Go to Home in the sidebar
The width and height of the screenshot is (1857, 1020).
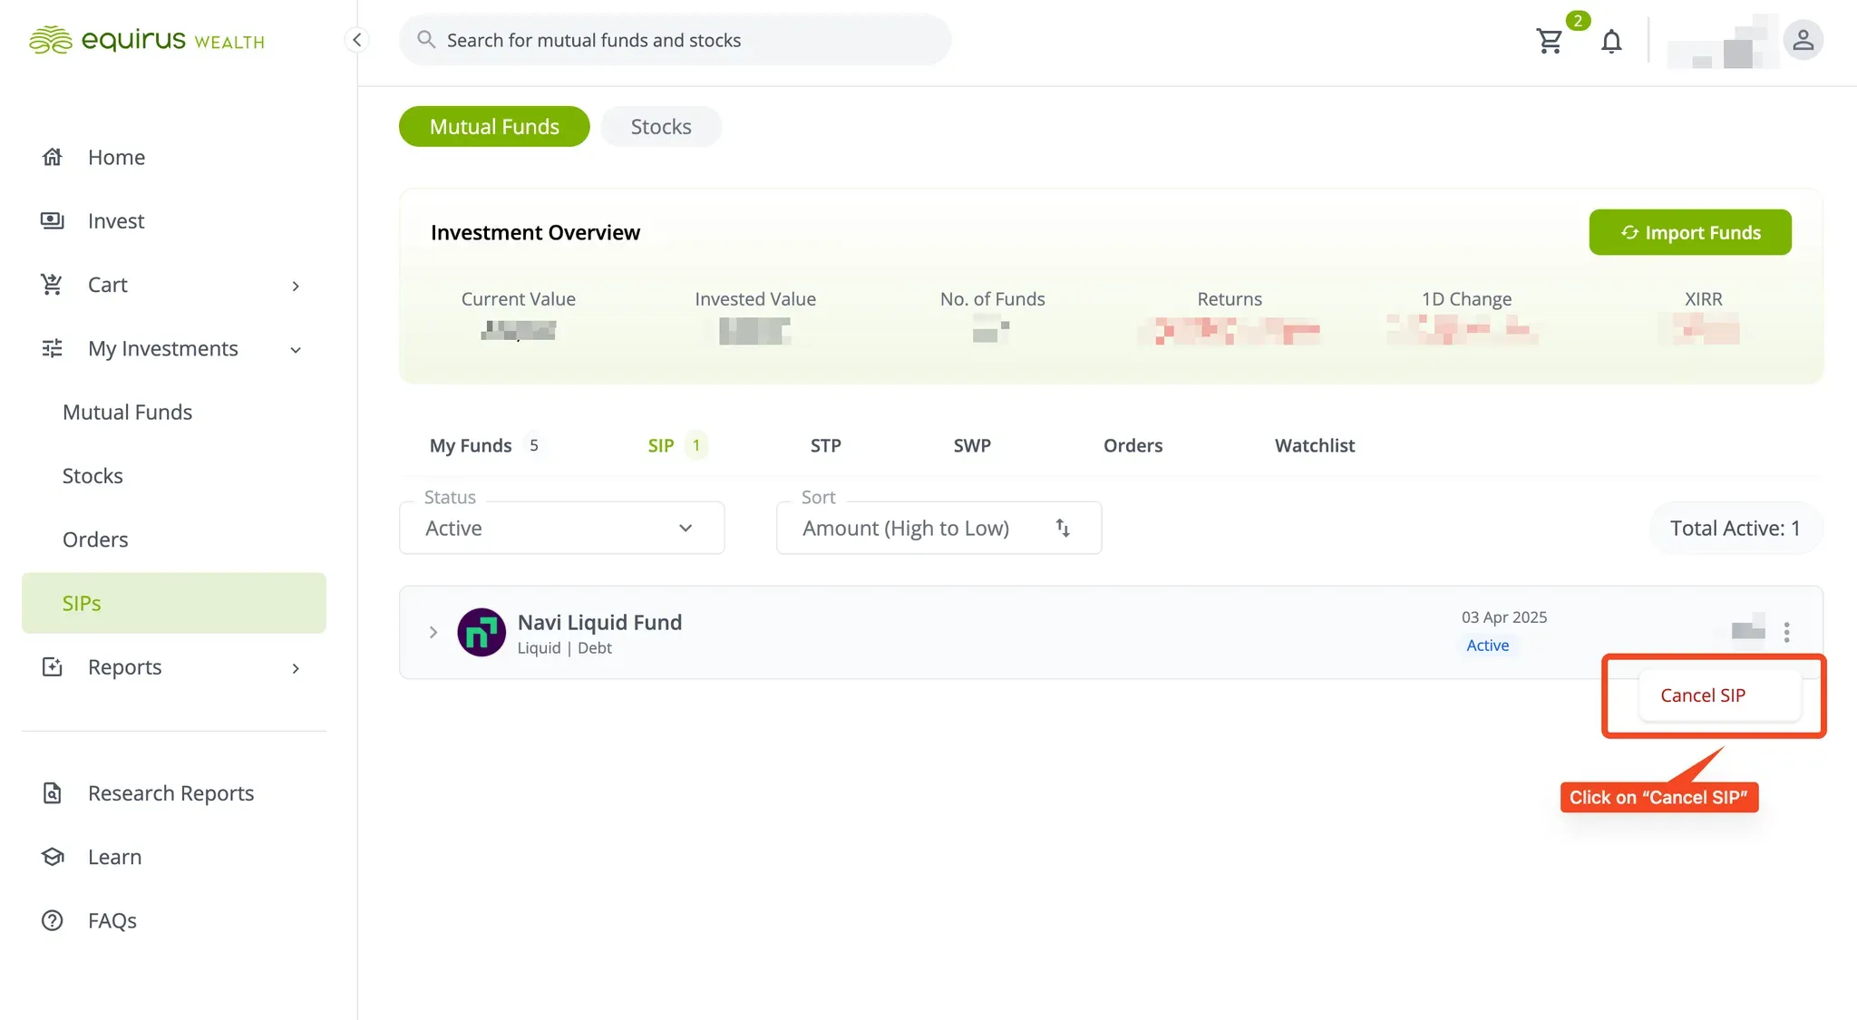116,157
